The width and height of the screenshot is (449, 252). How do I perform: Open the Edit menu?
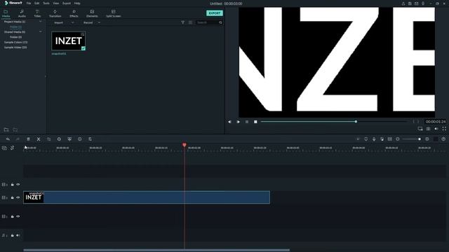click(37, 3)
